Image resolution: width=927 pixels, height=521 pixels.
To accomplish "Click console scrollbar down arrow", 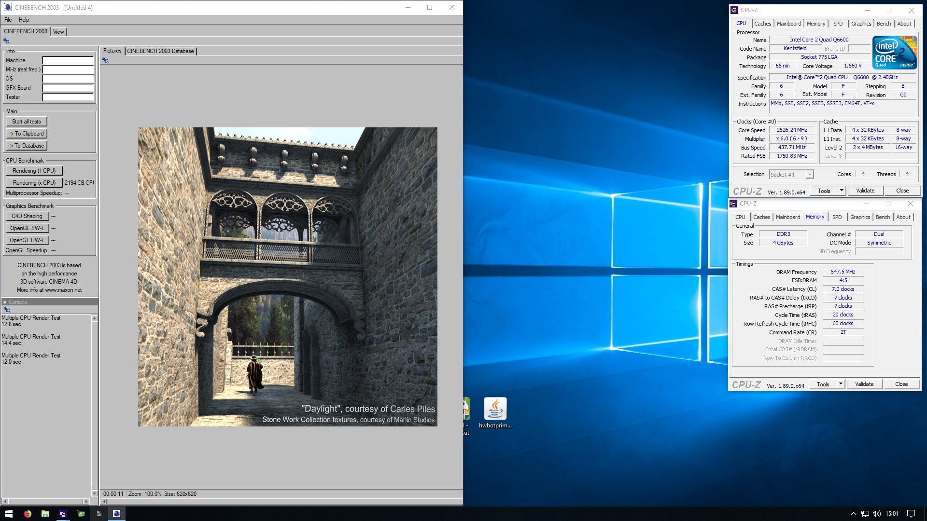I will pyautogui.click(x=95, y=493).
